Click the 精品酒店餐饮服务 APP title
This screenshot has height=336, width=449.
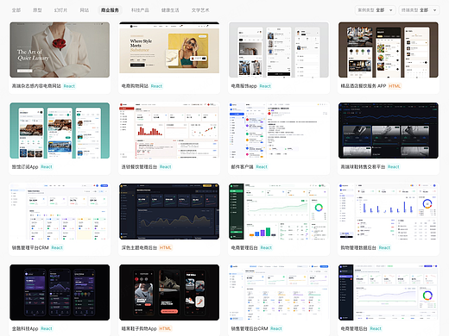click(364, 86)
